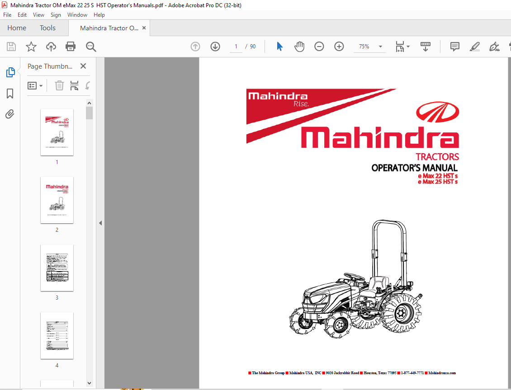This screenshot has width=511, height=390.
Task: Click the print pages thumbnail icon
Action: (74, 85)
